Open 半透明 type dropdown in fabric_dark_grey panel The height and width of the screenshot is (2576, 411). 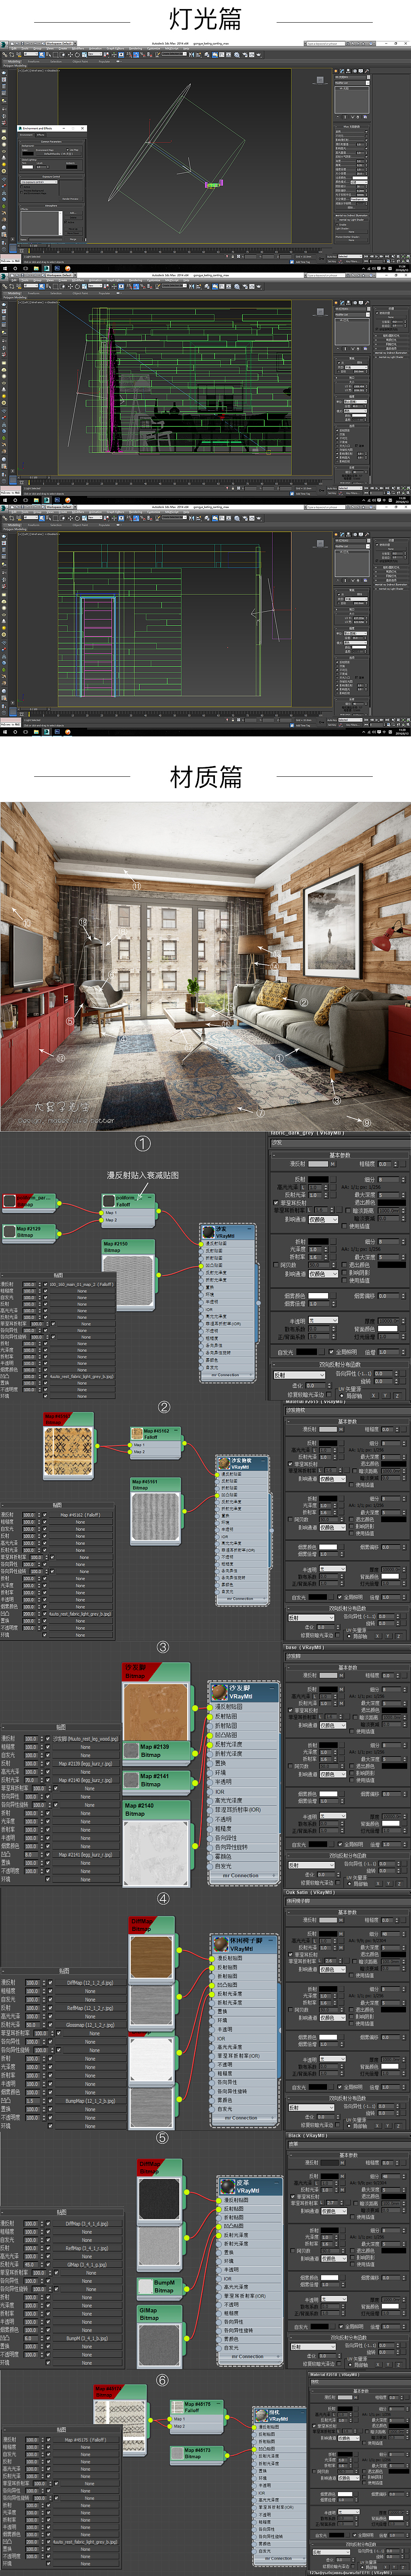coord(323,1320)
